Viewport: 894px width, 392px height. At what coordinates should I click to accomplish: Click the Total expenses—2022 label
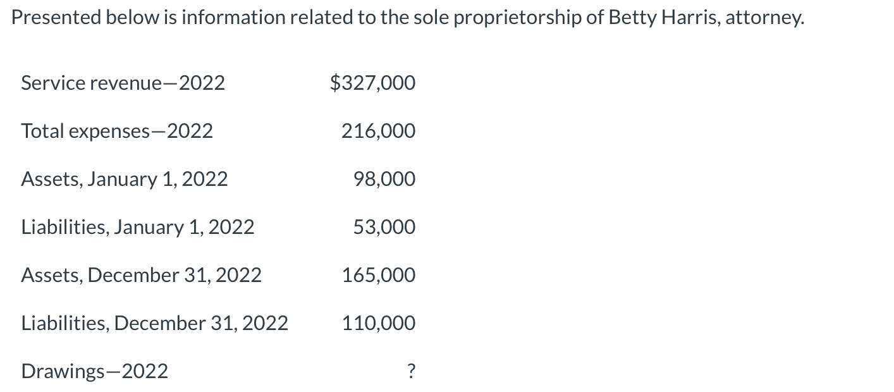[x=117, y=131]
